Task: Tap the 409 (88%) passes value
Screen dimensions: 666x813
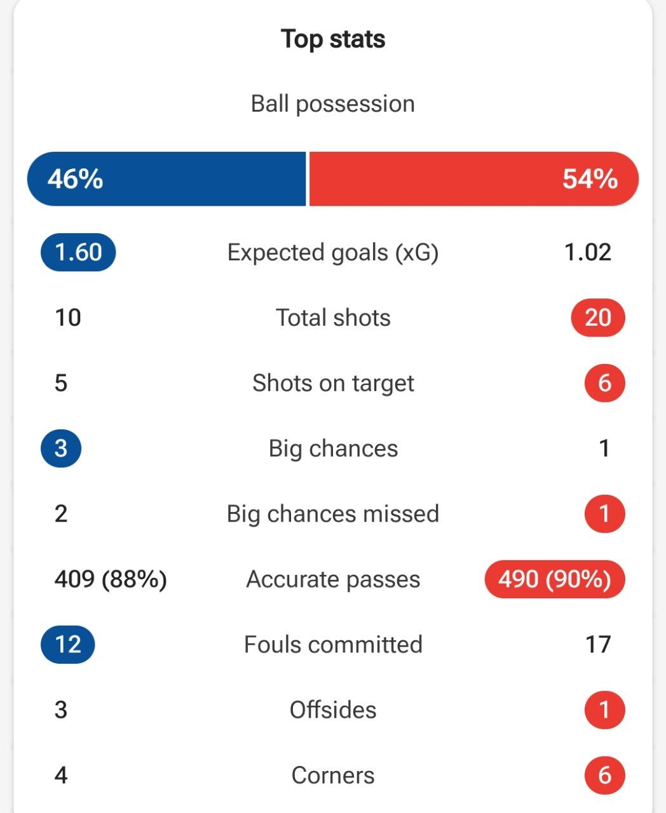Action: tap(111, 579)
